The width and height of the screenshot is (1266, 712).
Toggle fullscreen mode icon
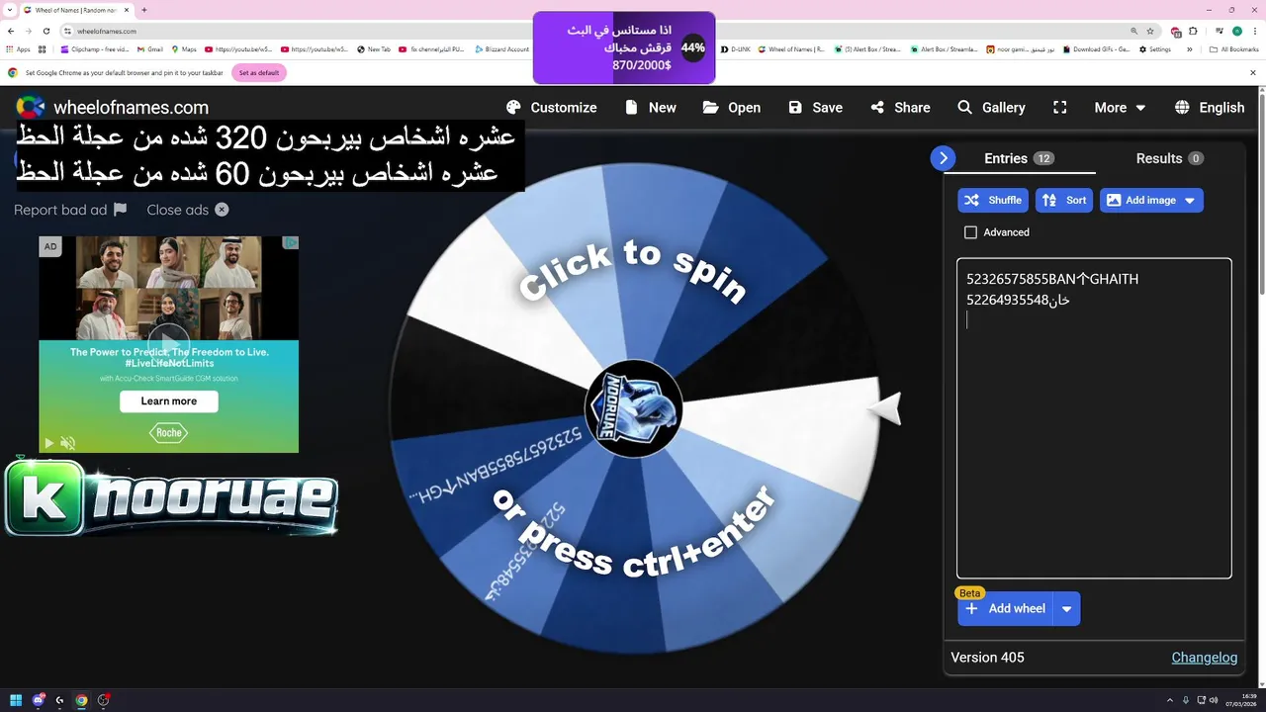(x=1060, y=107)
